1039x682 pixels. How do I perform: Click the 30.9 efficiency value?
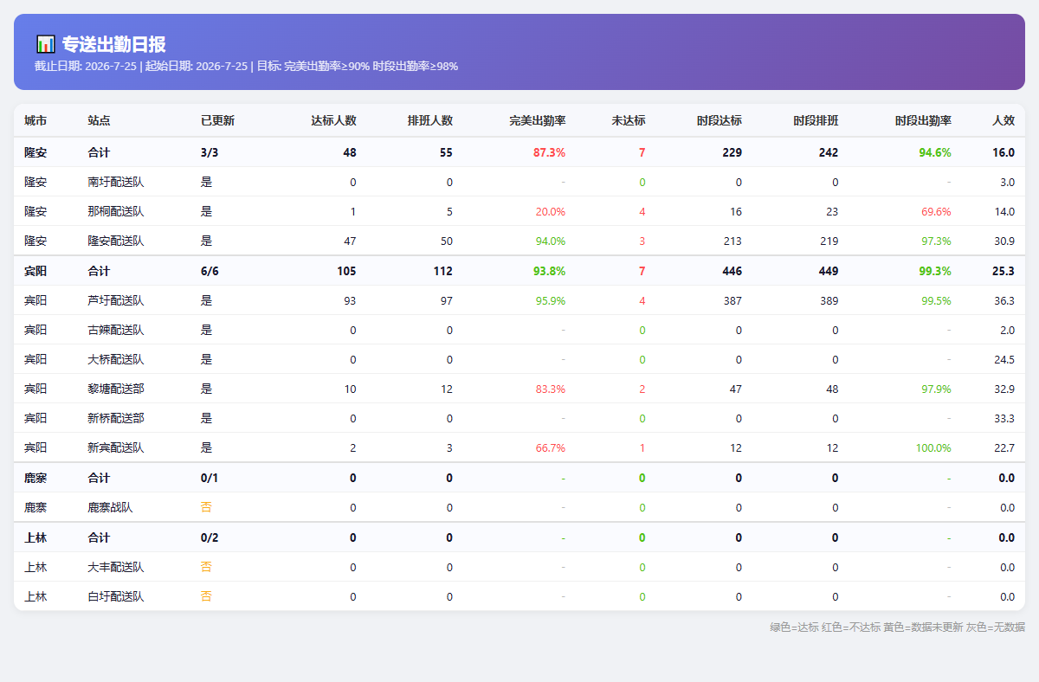(x=1004, y=241)
